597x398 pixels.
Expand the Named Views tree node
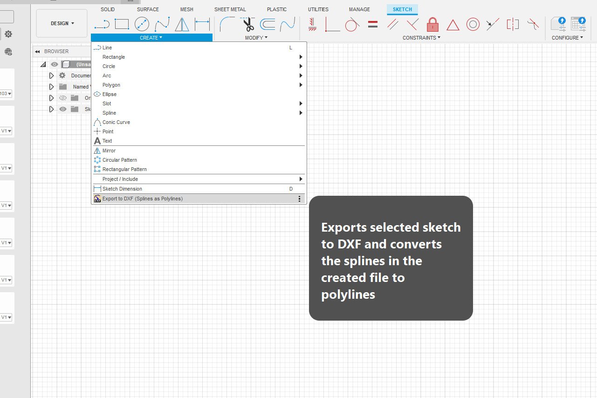pos(51,87)
